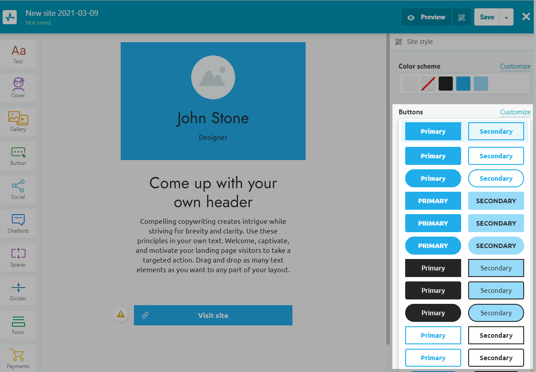Add the Social links element
This screenshot has height=372, width=536.
[x=18, y=190]
